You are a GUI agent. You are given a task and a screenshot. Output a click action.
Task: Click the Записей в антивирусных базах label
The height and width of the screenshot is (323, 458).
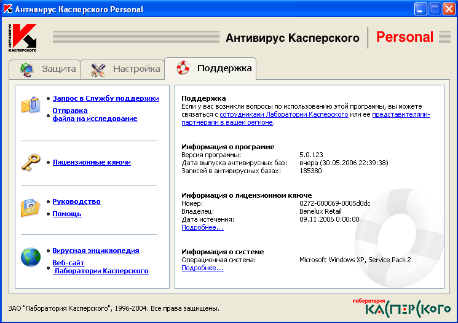231,171
